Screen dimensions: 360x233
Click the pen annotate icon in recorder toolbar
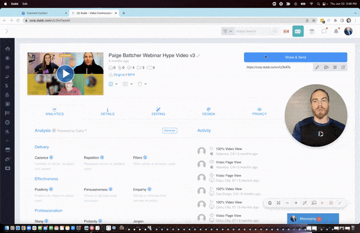point(305,203)
